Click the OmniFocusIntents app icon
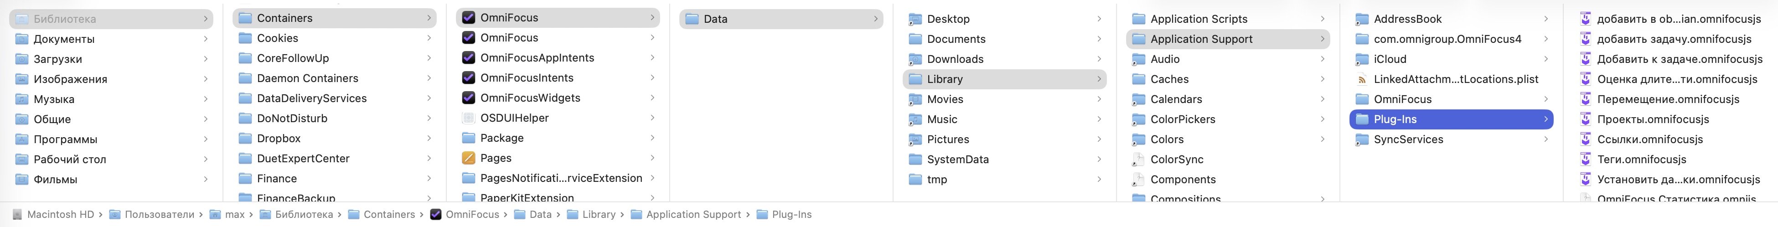 [x=468, y=78]
